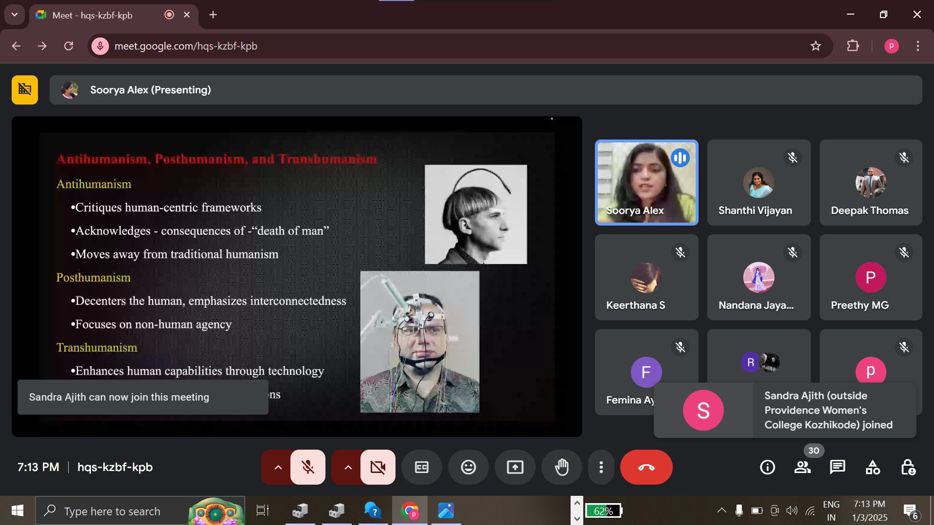
Task: Open chat with everyone icon
Action: click(837, 467)
